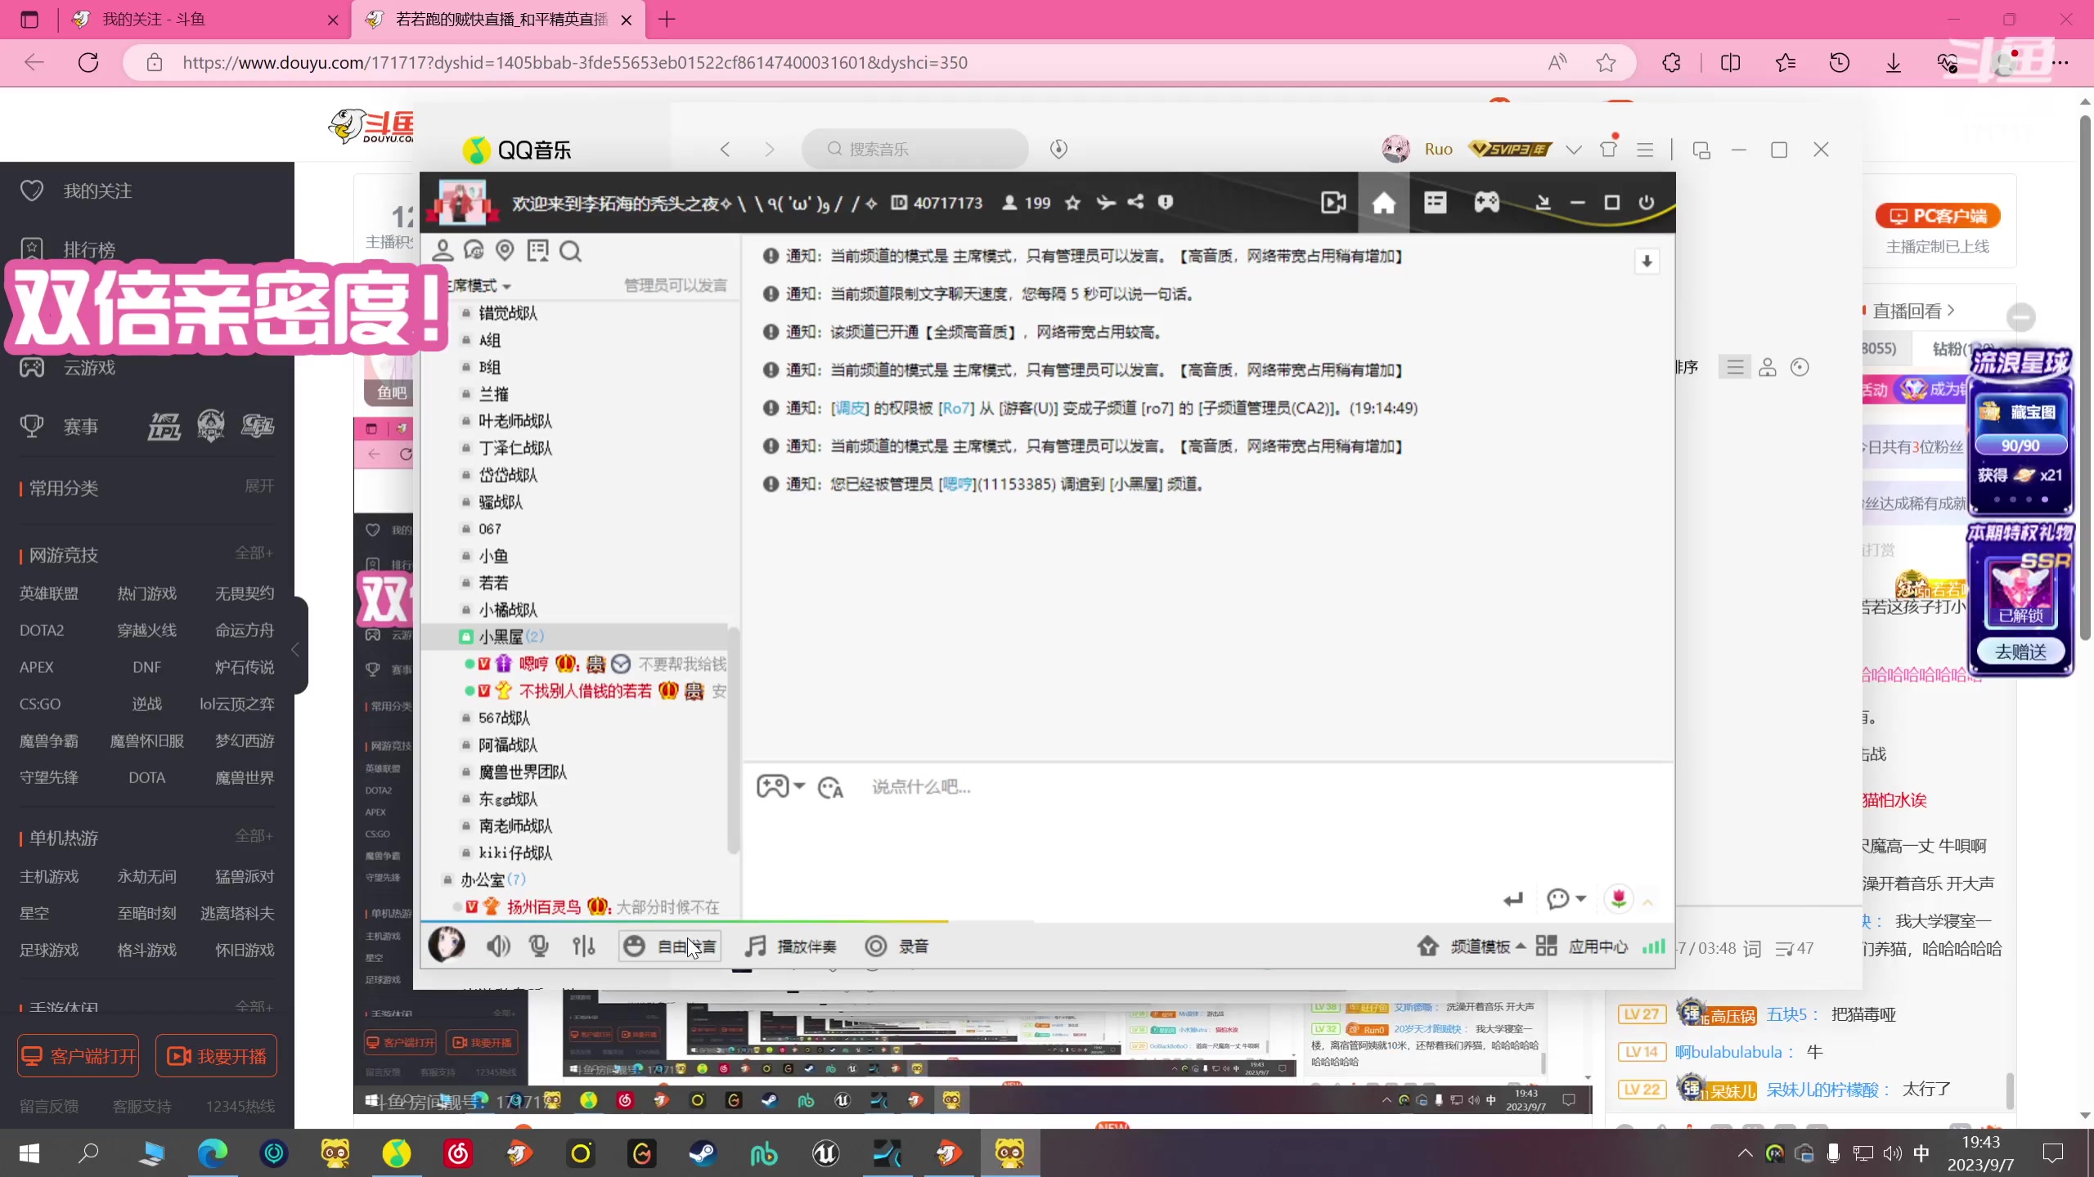Viewport: 2094px width, 1177px height.
Task: Open 频道模板 channel template menu
Action: click(x=1472, y=947)
